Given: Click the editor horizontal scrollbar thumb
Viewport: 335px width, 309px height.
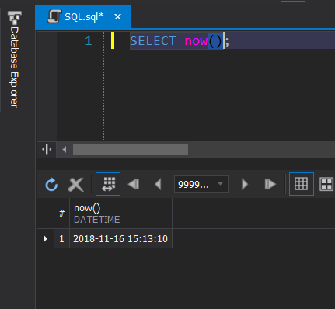Looking at the screenshot, I should [x=131, y=149].
